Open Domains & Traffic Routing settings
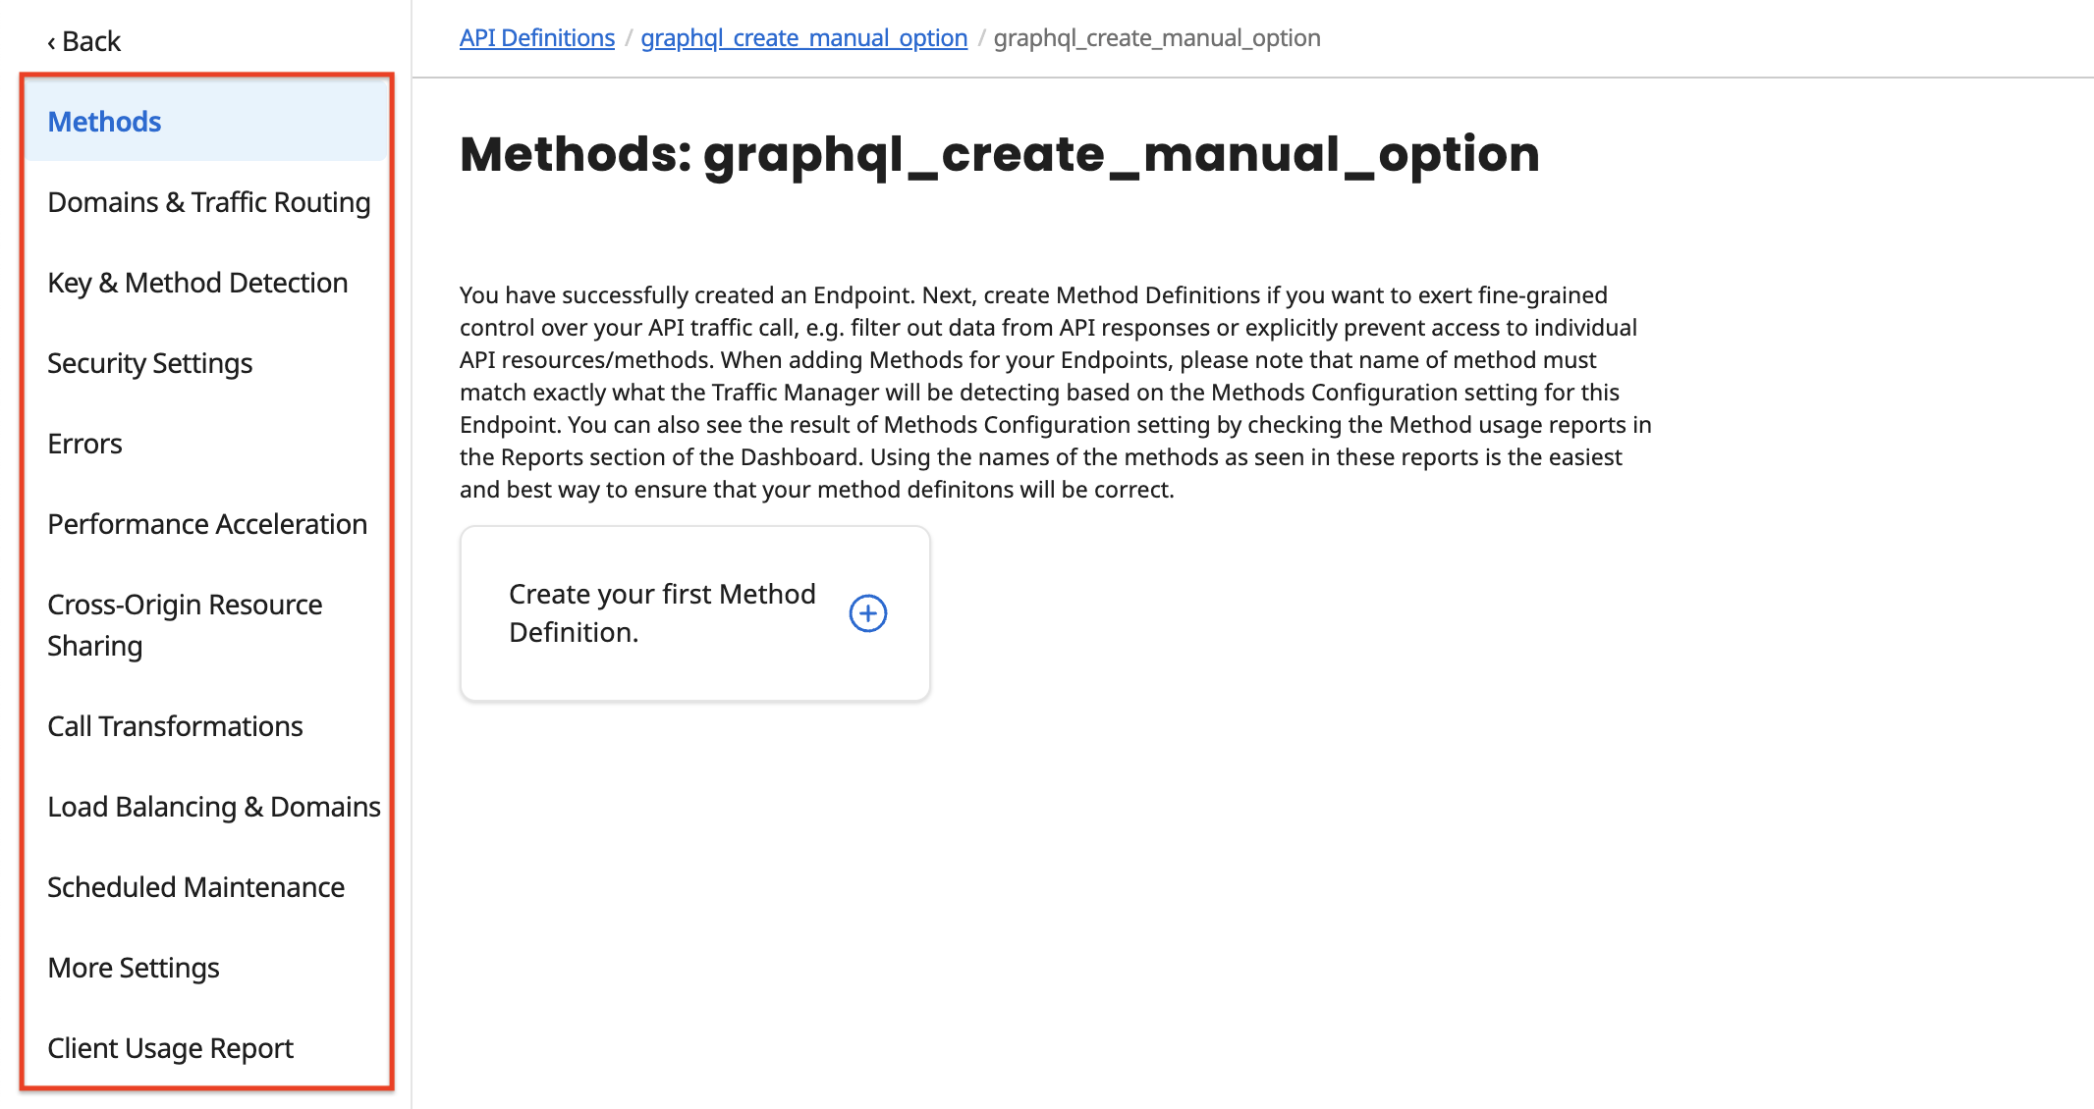The height and width of the screenshot is (1109, 2094). pyautogui.click(x=208, y=202)
